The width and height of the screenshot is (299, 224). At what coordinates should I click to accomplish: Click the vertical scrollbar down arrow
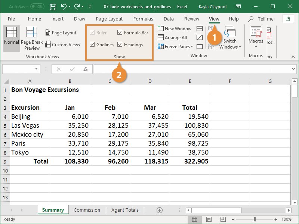[x=295, y=203]
